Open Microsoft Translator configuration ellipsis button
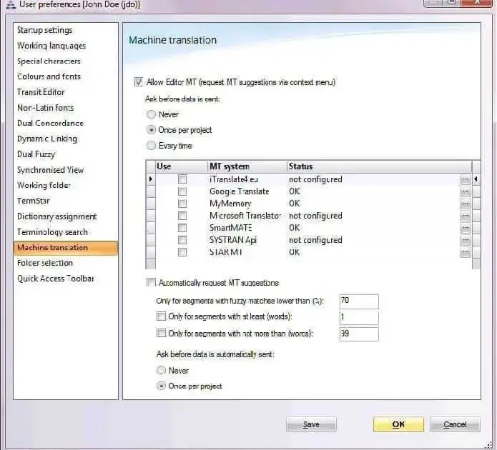The image size is (497, 450). point(465,216)
